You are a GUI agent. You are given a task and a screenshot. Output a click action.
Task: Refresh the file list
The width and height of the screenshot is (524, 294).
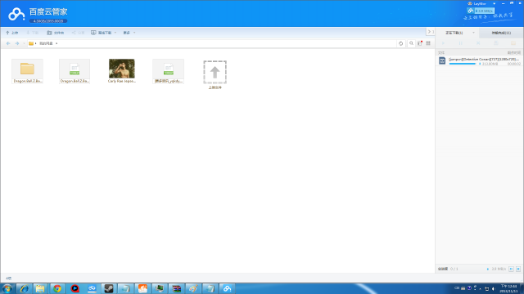click(x=400, y=43)
